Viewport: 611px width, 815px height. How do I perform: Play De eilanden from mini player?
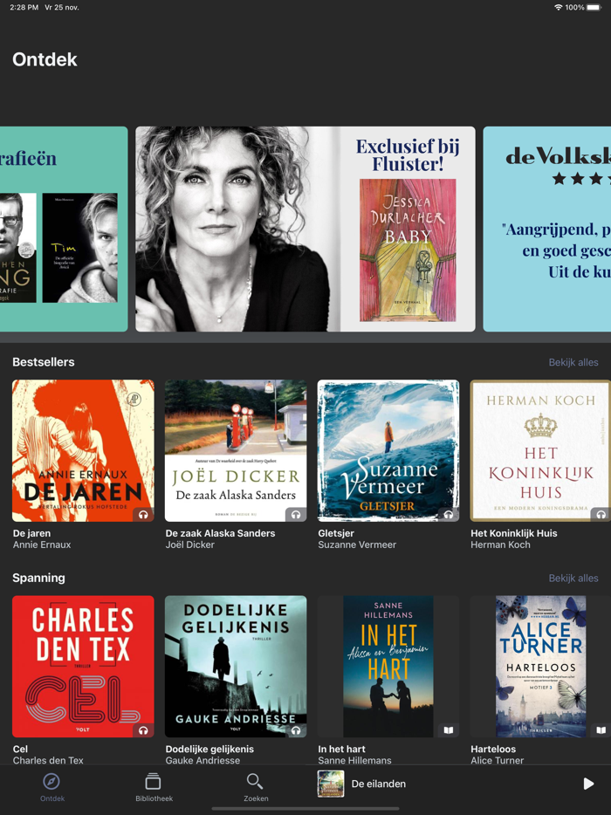(x=588, y=784)
